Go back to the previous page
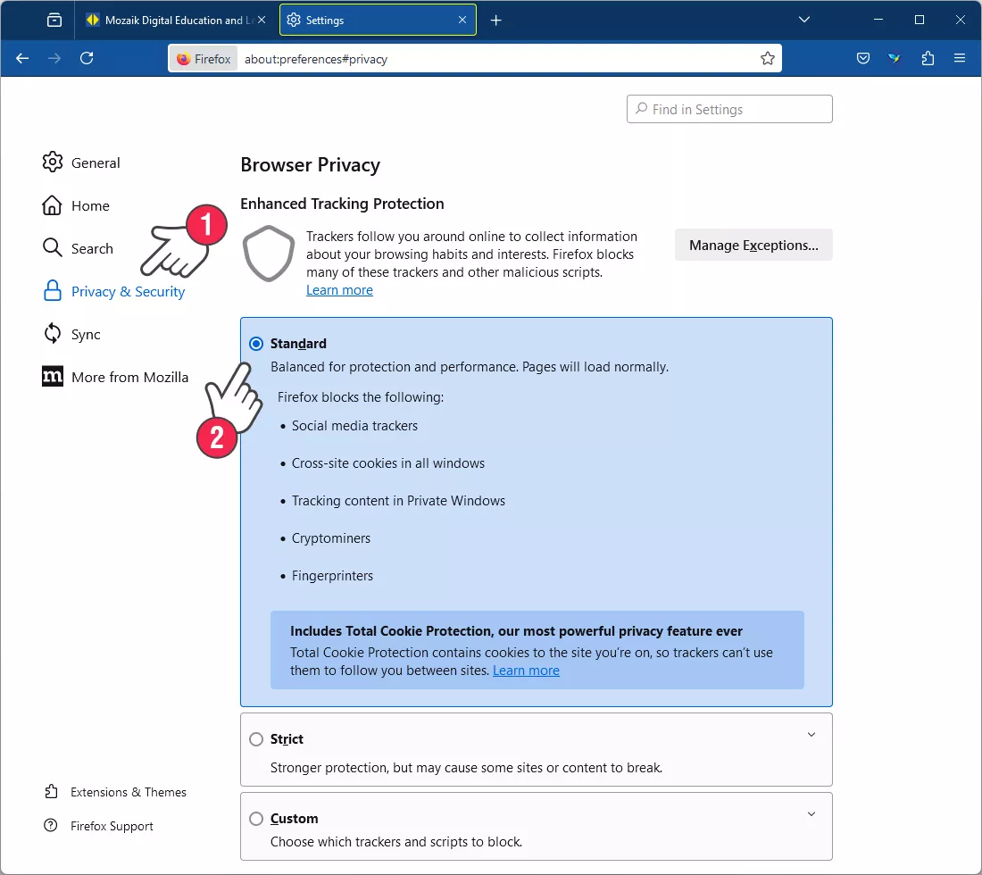Image resolution: width=982 pixels, height=875 pixels. click(22, 59)
